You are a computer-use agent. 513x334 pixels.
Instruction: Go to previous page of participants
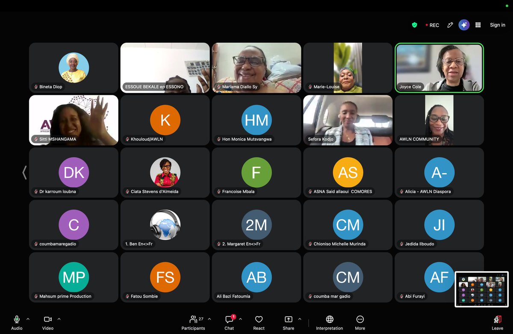click(24, 172)
